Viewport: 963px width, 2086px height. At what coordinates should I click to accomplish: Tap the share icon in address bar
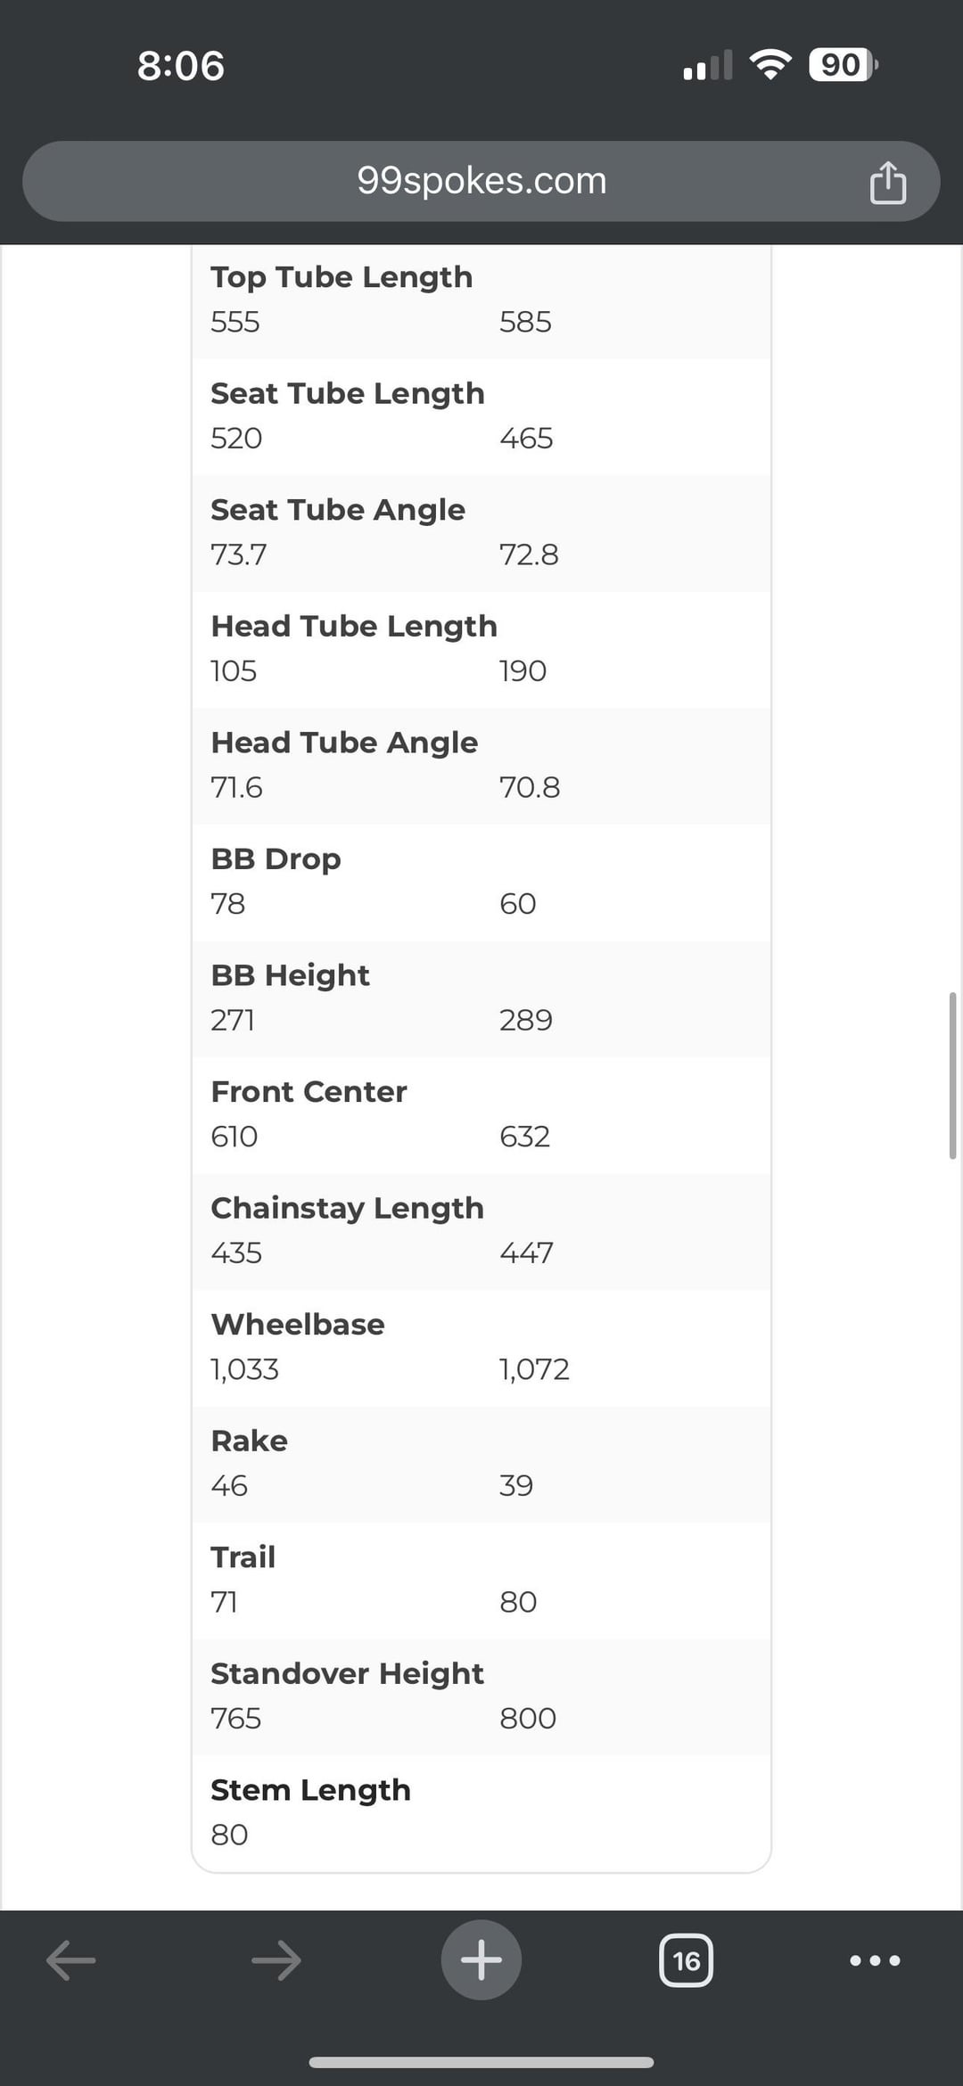point(887,183)
